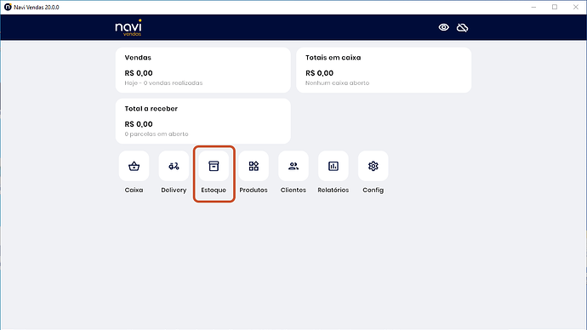Maximize the Navi Vendas window
The image size is (587, 330).
coord(555,7)
